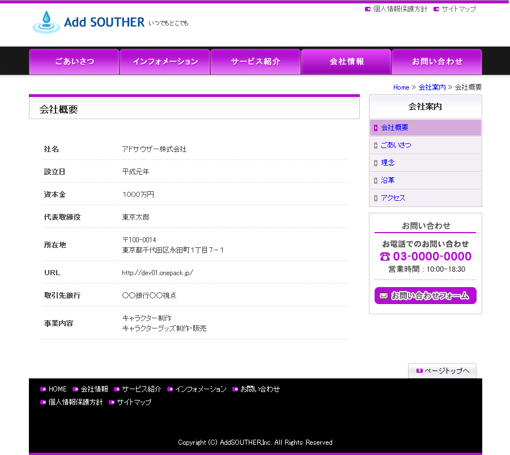Click the envelope icon on contact form button

(x=384, y=296)
